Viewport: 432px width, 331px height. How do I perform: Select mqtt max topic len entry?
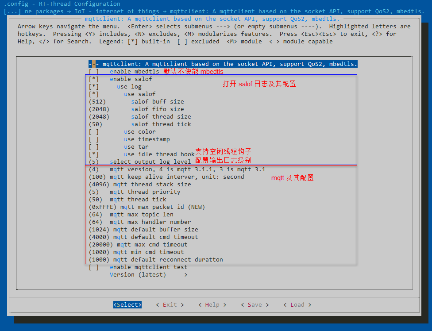[131, 215]
